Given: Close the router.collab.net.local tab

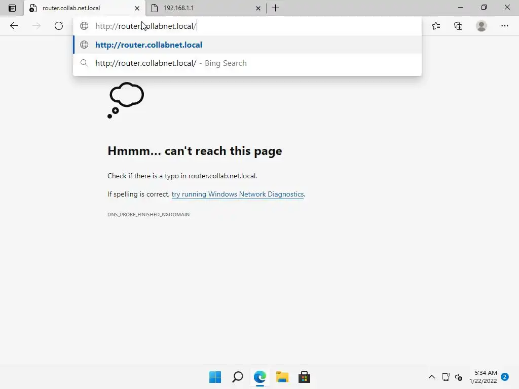Looking at the screenshot, I should click(137, 8).
